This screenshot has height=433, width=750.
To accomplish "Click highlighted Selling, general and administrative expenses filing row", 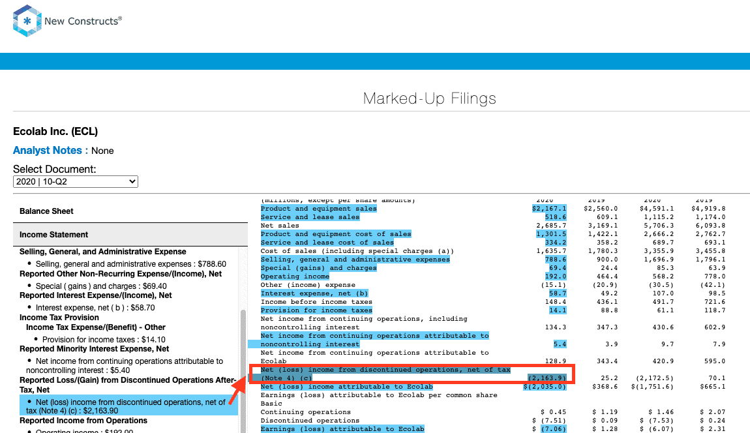I will (355, 260).
